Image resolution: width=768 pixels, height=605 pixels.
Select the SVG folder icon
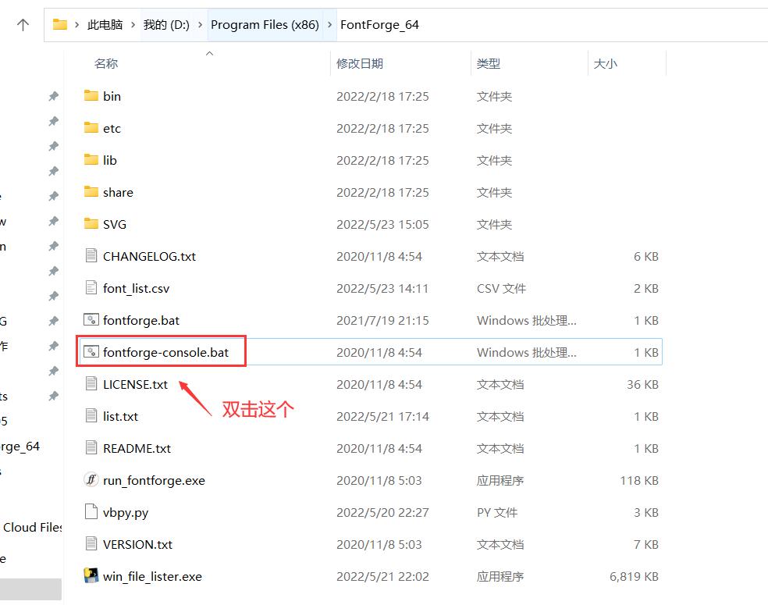91,224
